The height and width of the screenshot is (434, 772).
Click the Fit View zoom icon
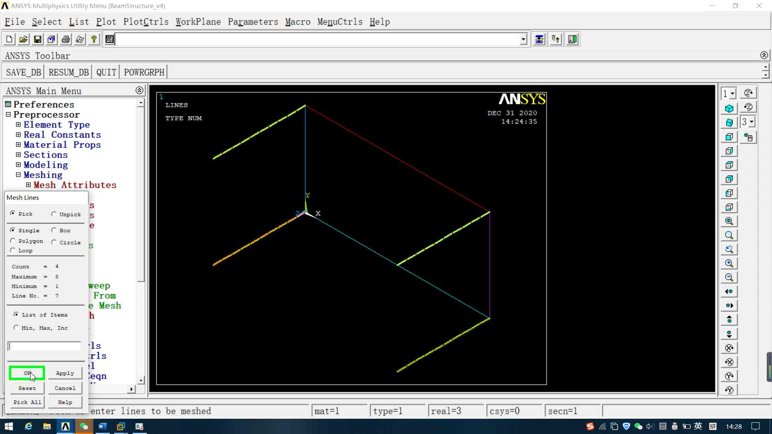pos(729,221)
